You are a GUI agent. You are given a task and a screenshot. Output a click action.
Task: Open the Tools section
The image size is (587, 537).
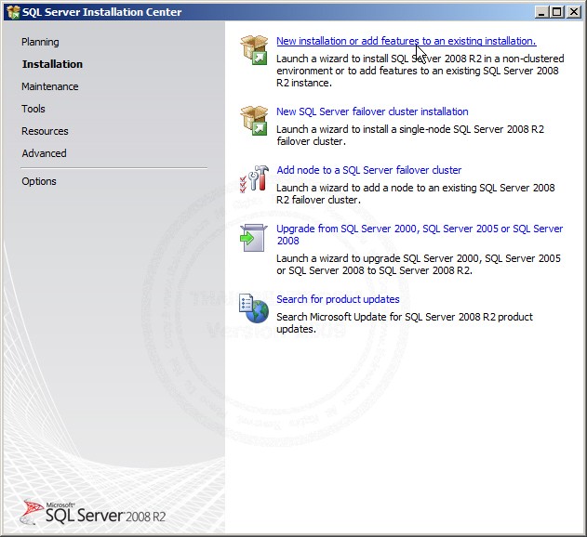[x=33, y=109]
